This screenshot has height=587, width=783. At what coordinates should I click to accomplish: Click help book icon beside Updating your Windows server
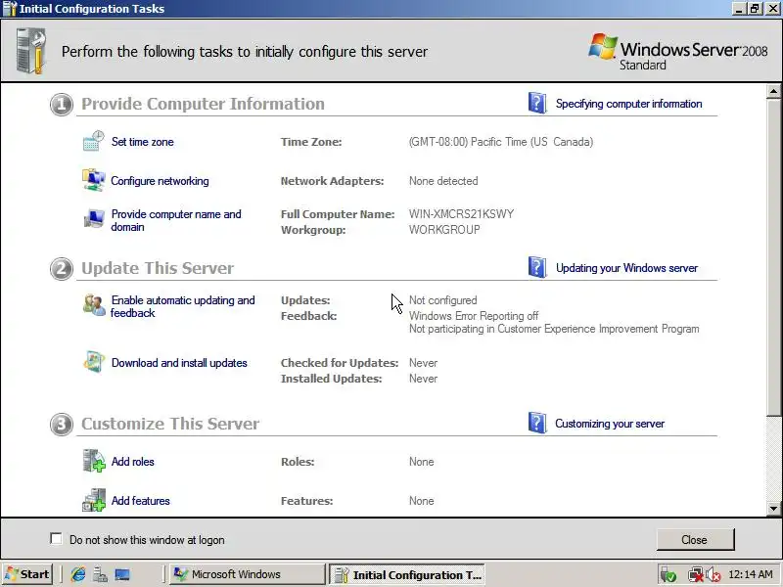click(x=537, y=267)
